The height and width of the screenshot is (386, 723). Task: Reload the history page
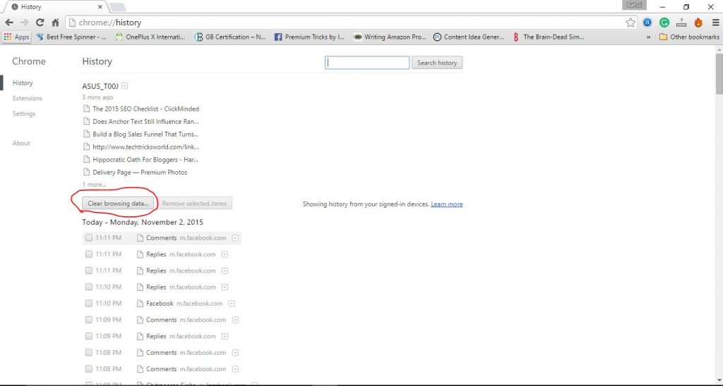pyautogui.click(x=40, y=23)
